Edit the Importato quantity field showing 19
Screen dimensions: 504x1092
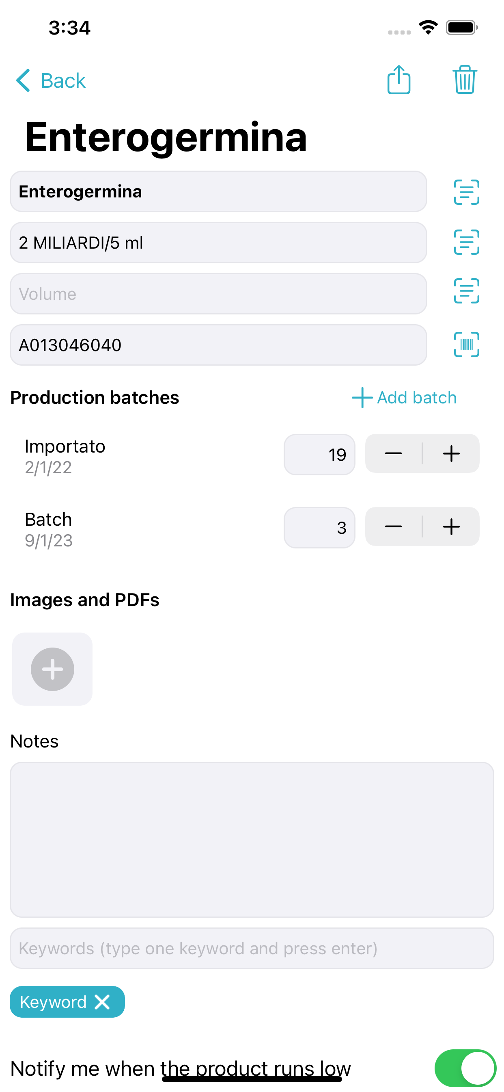pyautogui.click(x=319, y=455)
